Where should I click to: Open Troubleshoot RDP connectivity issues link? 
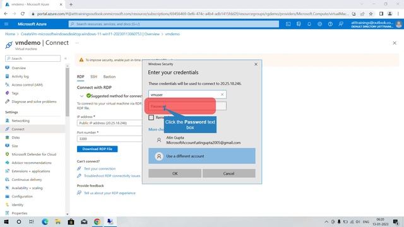pyautogui.click(x=112, y=176)
